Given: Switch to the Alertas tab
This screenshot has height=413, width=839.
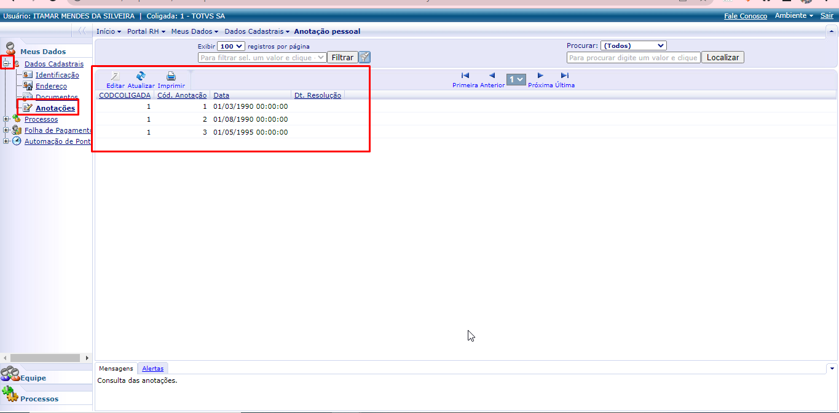Looking at the screenshot, I should tap(152, 368).
